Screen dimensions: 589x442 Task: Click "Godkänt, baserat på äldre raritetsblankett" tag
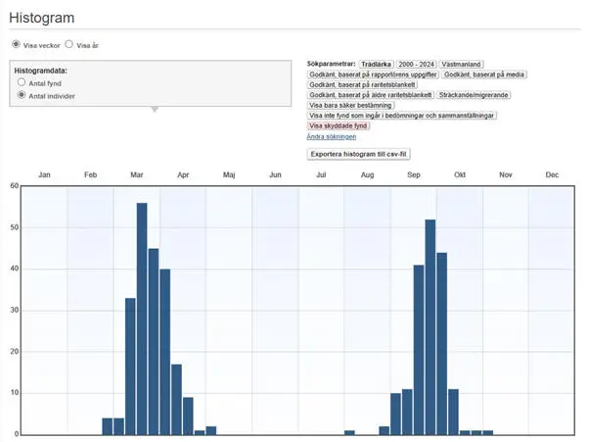[370, 95]
